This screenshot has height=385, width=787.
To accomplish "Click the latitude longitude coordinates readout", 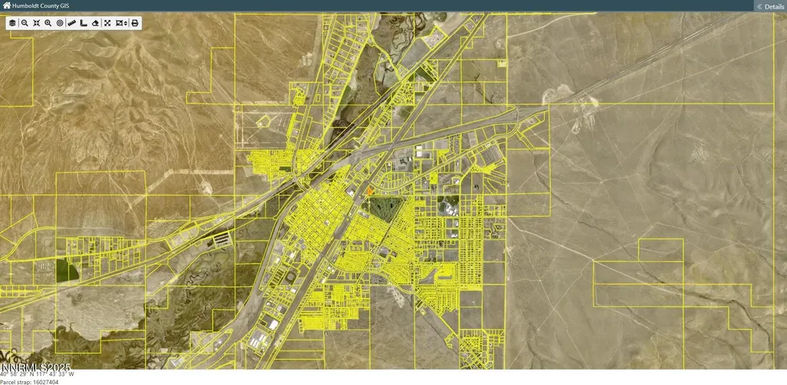I will pos(37,374).
